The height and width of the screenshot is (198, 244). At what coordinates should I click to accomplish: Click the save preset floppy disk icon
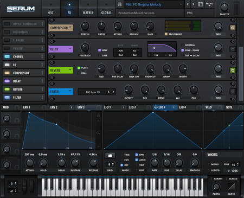click(x=120, y=4)
